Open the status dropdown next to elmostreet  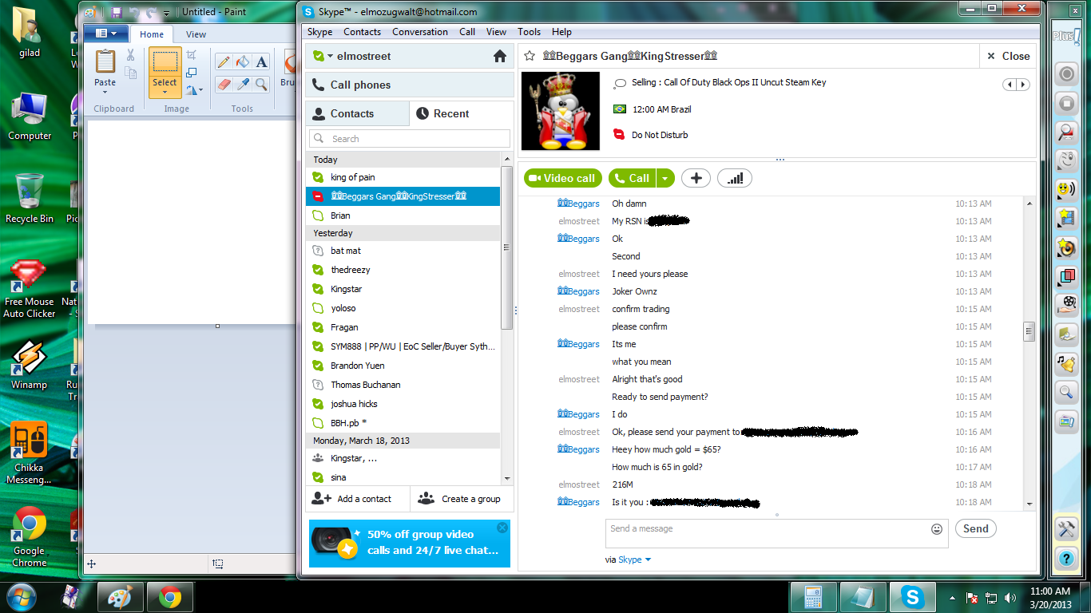[x=330, y=57]
